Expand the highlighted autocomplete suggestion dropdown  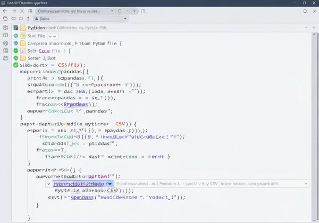(x=109, y=183)
